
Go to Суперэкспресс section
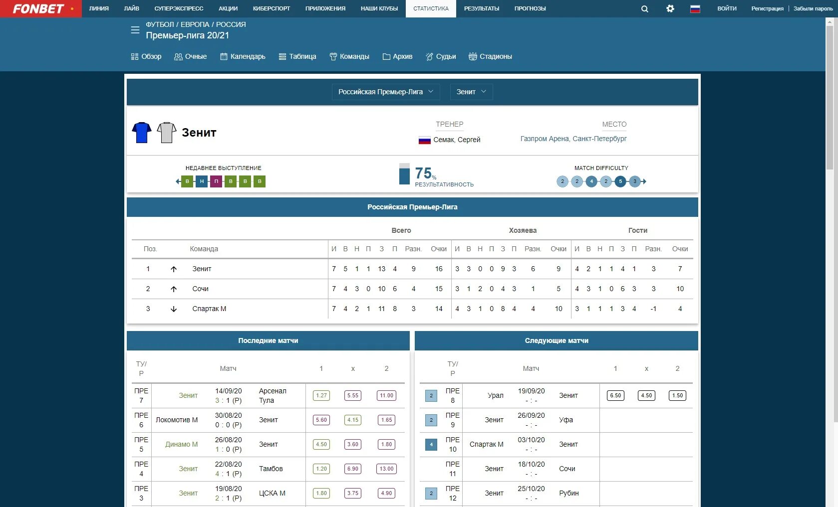(x=179, y=8)
